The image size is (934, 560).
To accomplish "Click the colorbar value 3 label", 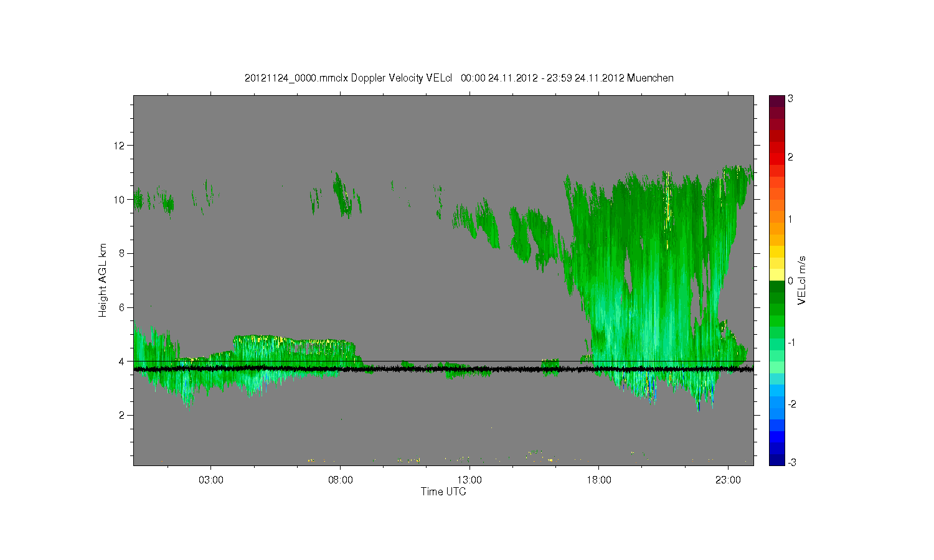I will [x=790, y=99].
